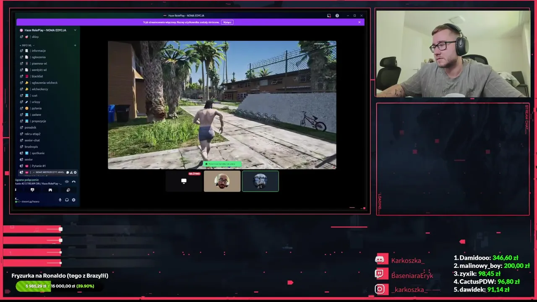537x302 pixels.
Task: Open voice channel text chat icon
Action: click(68, 172)
